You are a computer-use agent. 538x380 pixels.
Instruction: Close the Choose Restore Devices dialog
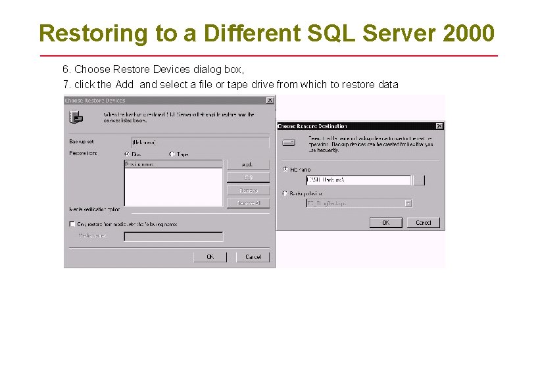point(270,101)
